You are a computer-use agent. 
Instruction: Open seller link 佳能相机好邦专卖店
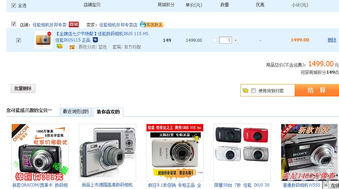click(118, 25)
